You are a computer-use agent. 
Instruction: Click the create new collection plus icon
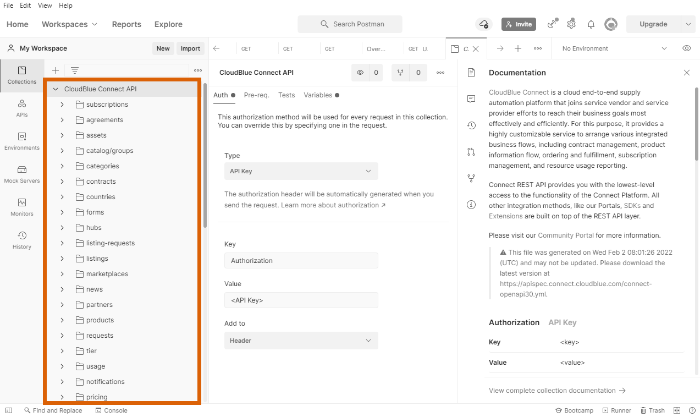(56, 70)
